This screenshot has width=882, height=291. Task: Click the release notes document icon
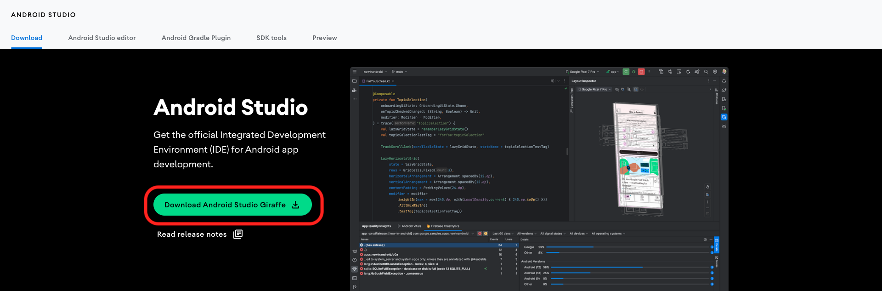(x=238, y=234)
